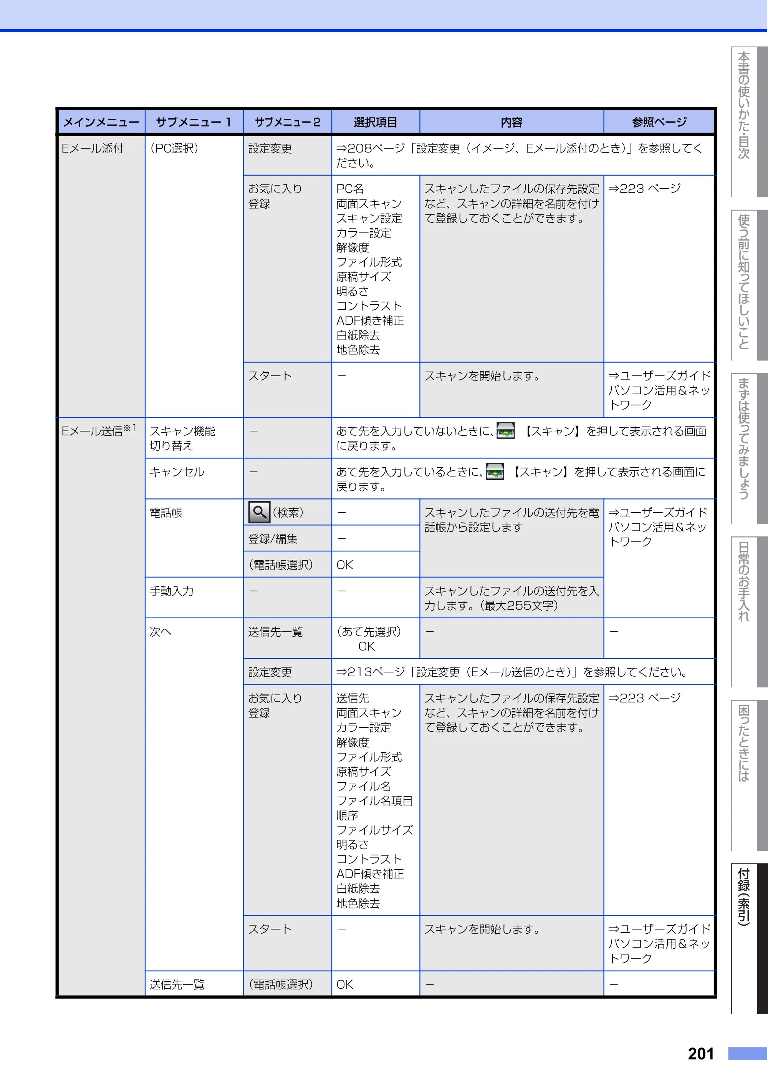Click ⇒223 ページ in the Eメール添付 section

[644, 189]
